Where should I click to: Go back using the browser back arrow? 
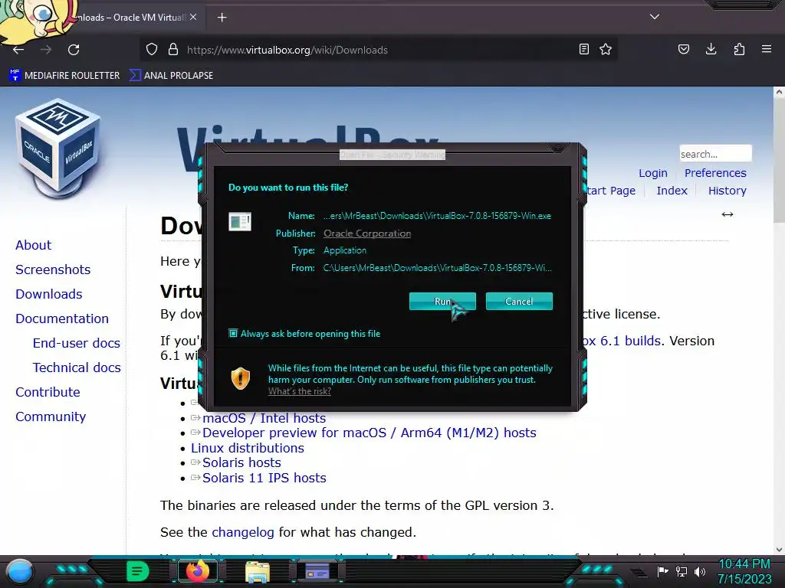coord(18,50)
